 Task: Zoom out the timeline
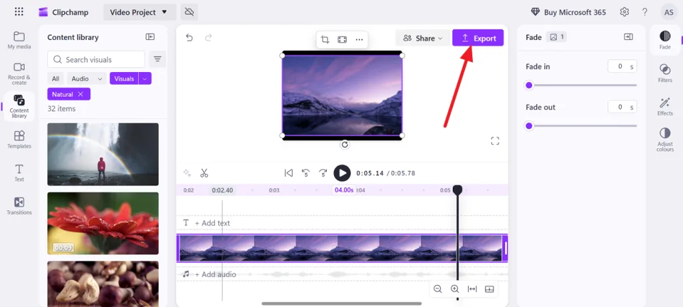[x=438, y=289]
